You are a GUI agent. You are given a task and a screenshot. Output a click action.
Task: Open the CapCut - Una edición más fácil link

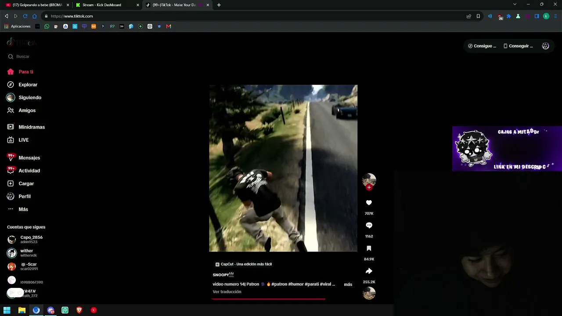coord(244,264)
